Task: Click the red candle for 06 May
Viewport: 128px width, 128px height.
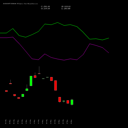Action: (x=15, y=95)
